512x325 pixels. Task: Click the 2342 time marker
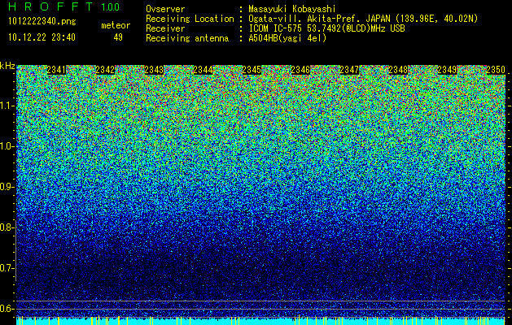[x=105, y=70]
